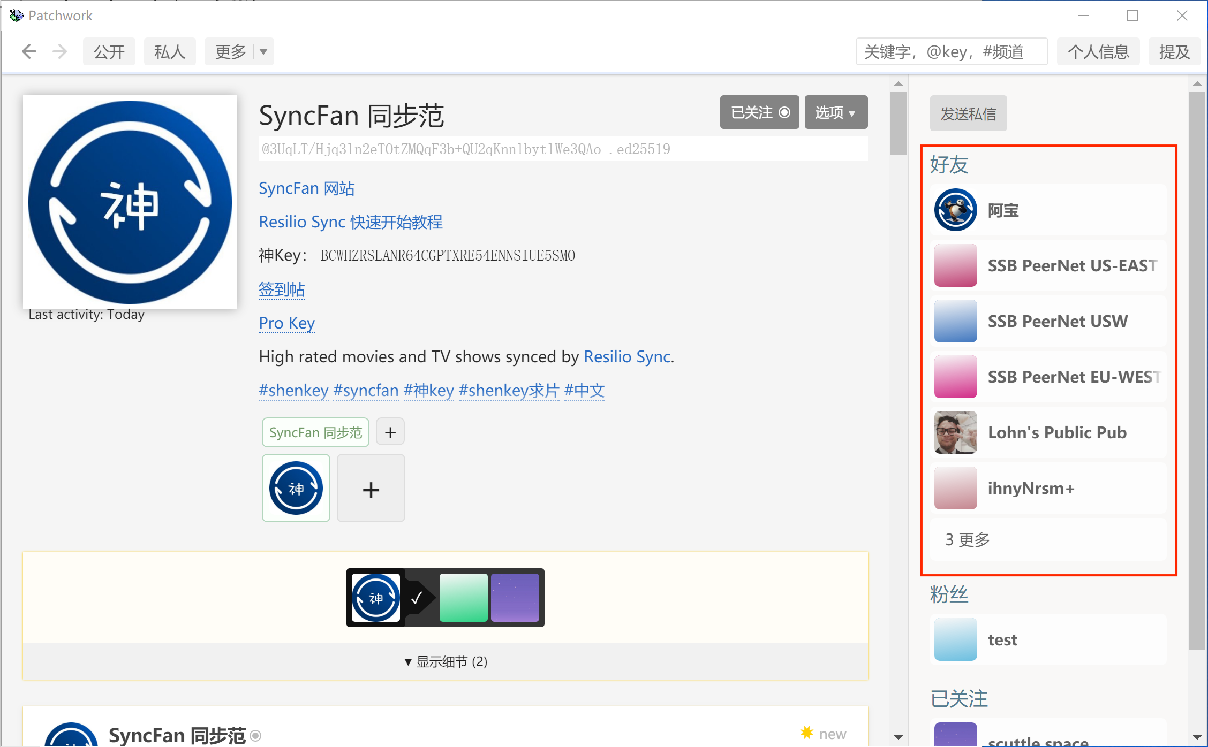Open ihnyNrsm+ friend avatar

(x=956, y=488)
